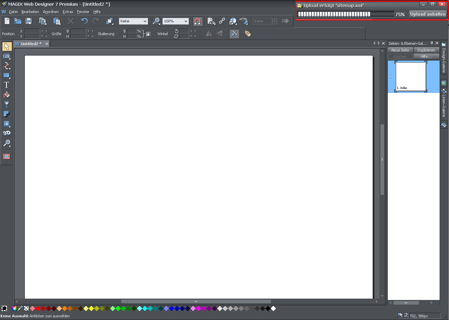Click the Duplizieren button
This screenshot has width=449, height=320.
pos(426,50)
